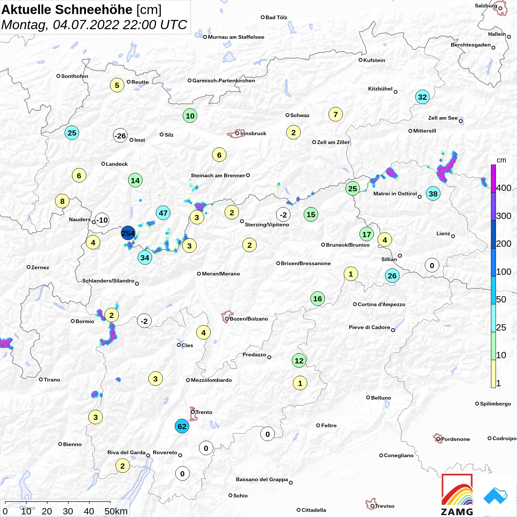This screenshot has height=517, width=517.
Task: Click the Trento city label
Action: pos(204,412)
